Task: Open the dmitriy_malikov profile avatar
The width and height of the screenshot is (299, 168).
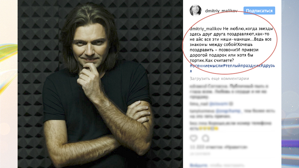Action: (195, 10)
